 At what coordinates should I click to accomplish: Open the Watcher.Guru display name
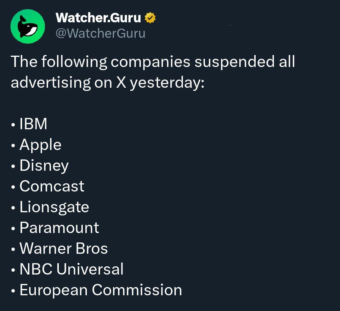click(98, 19)
